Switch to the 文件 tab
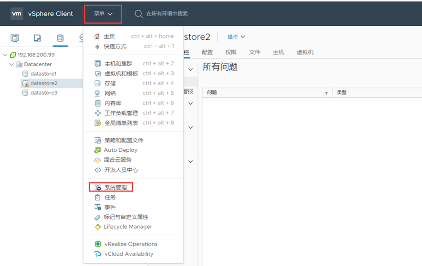422x266 pixels. tap(255, 53)
